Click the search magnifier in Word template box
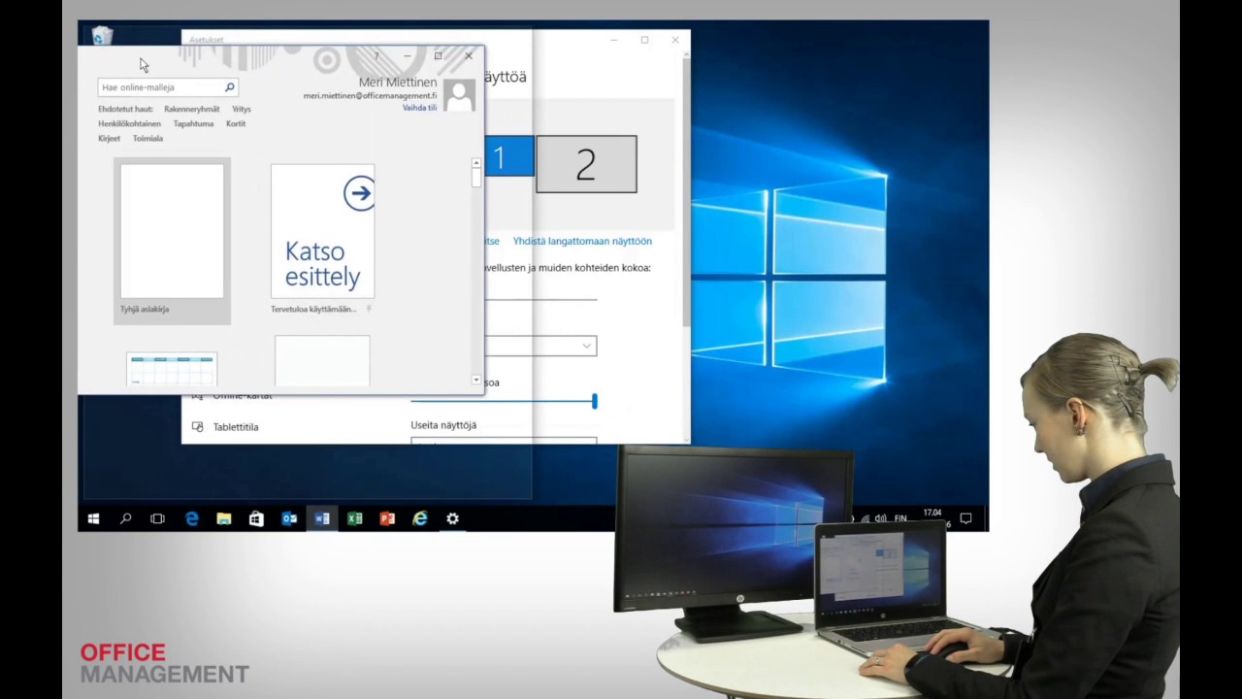 (x=230, y=87)
